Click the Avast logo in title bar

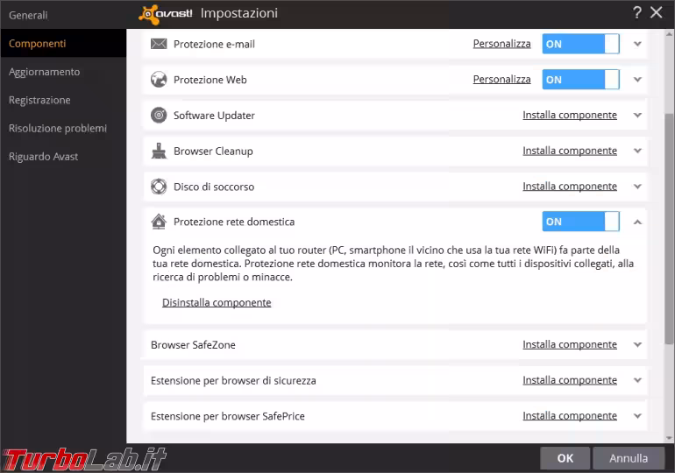point(166,14)
